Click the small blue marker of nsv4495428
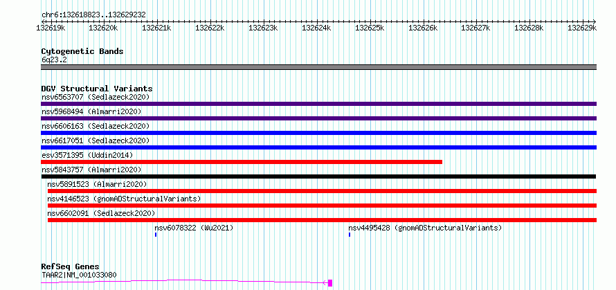Image resolution: width=616 pixels, height=290 pixels. click(350, 235)
